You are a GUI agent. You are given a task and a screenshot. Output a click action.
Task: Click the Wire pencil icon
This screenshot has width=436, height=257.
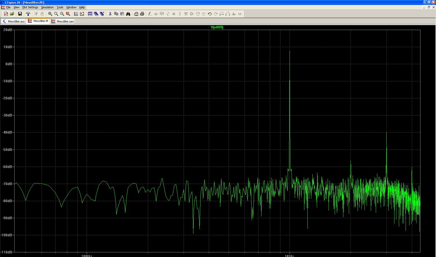(150, 14)
